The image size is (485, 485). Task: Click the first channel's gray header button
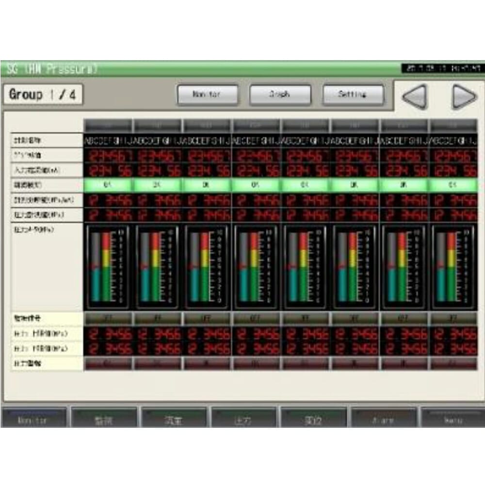108,126
